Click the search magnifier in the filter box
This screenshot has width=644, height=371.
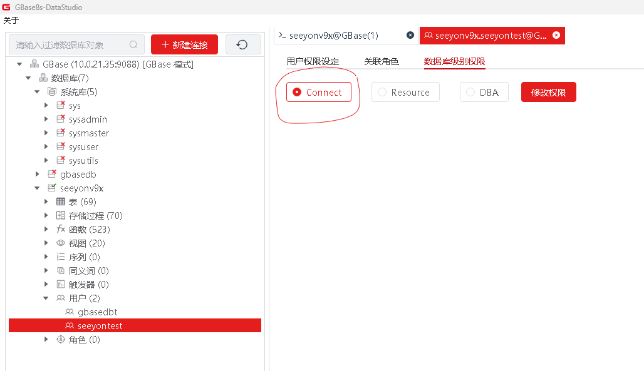point(133,44)
